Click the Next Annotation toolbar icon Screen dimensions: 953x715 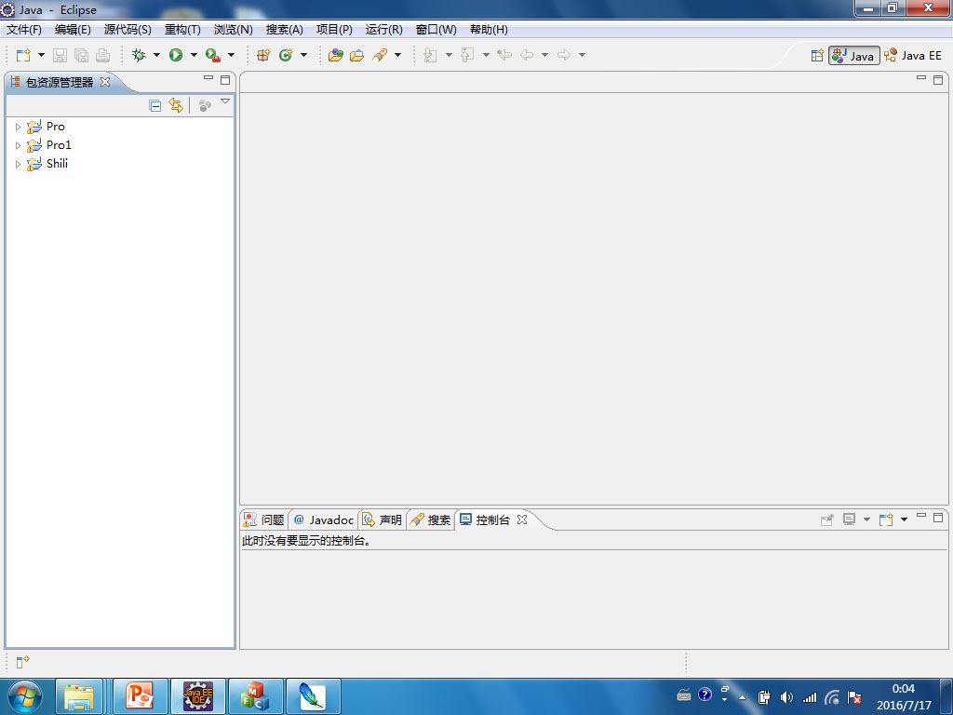pos(430,55)
